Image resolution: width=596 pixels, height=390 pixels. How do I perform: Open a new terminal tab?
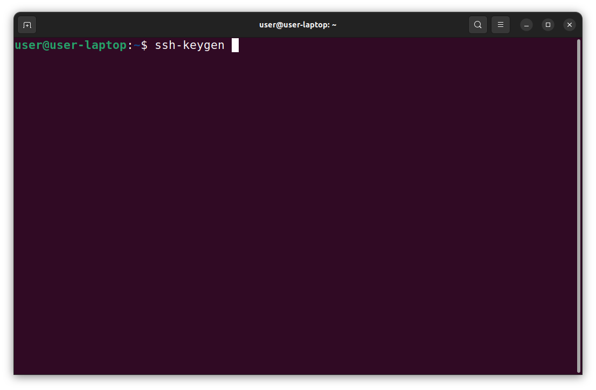[27, 25]
